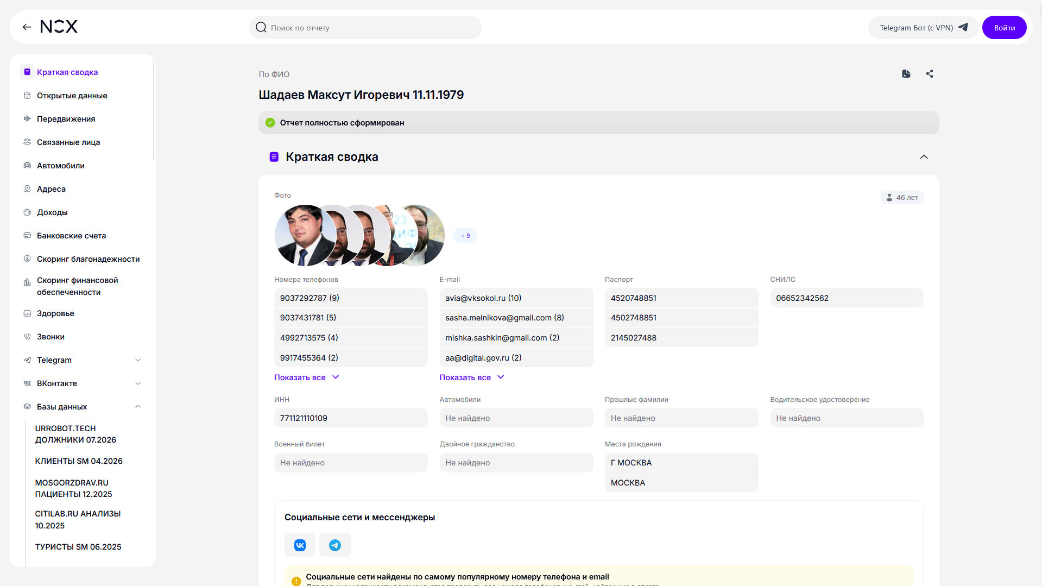Click the search magnifier icon

click(261, 27)
